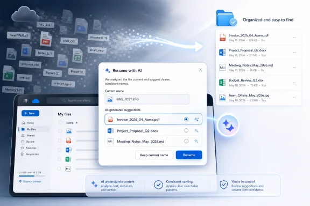310x206 pixels.
Task: Select the Invoice_2026_04_Acme.pdf suggestion radio button
Action: [x=186, y=119]
